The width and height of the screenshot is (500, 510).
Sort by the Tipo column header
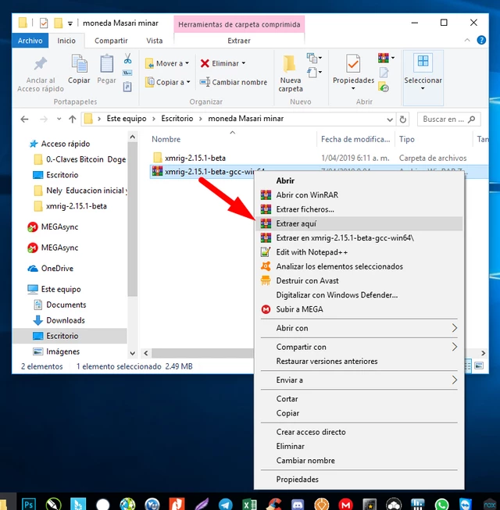(406, 139)
